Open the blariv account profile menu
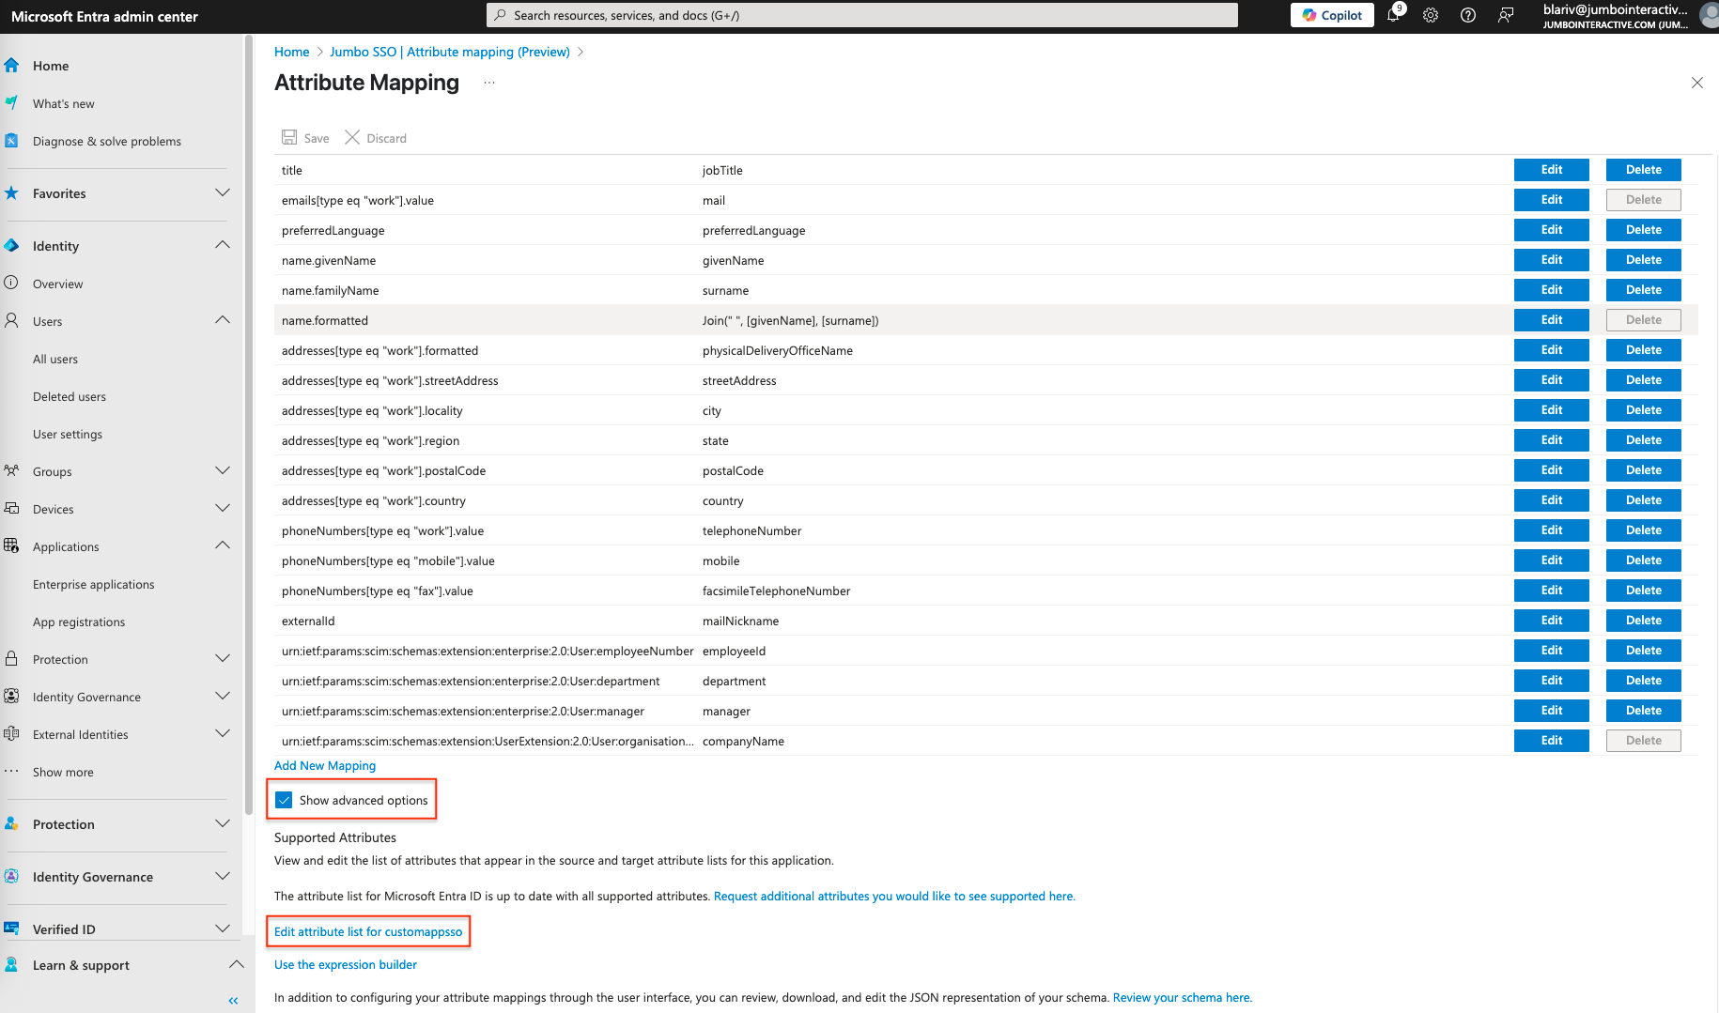This screenshot has width=1719, height=1013. pyautogui.click(x=1630, y=16)
